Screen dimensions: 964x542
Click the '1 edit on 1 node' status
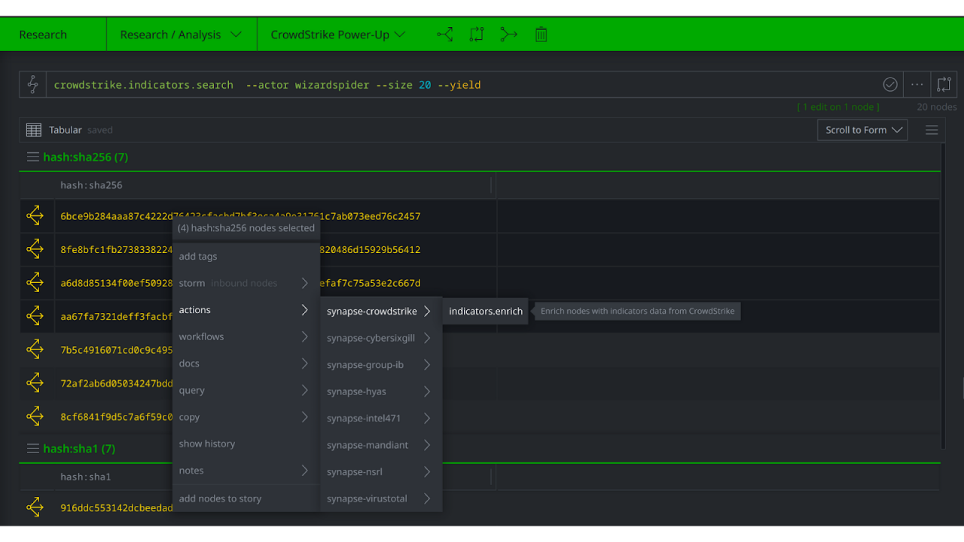(838, 107)
